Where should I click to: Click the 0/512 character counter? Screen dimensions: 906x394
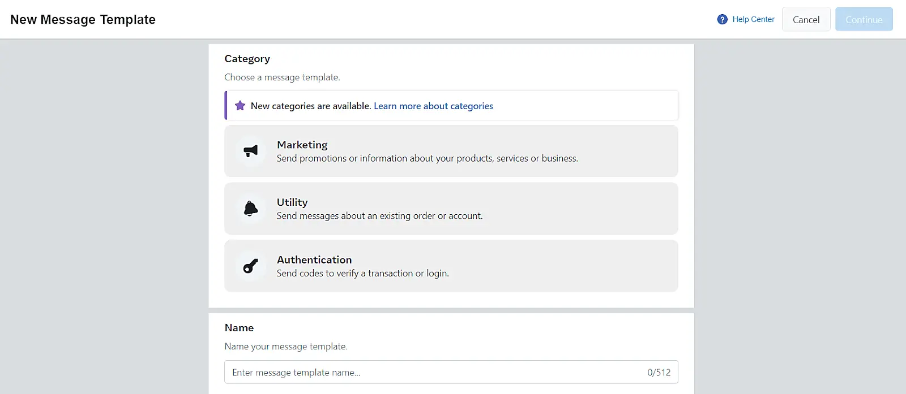point(659,373)
